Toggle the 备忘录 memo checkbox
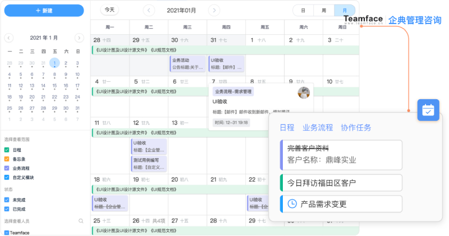Viewport: 449px width, 236px height. [7, 159]
